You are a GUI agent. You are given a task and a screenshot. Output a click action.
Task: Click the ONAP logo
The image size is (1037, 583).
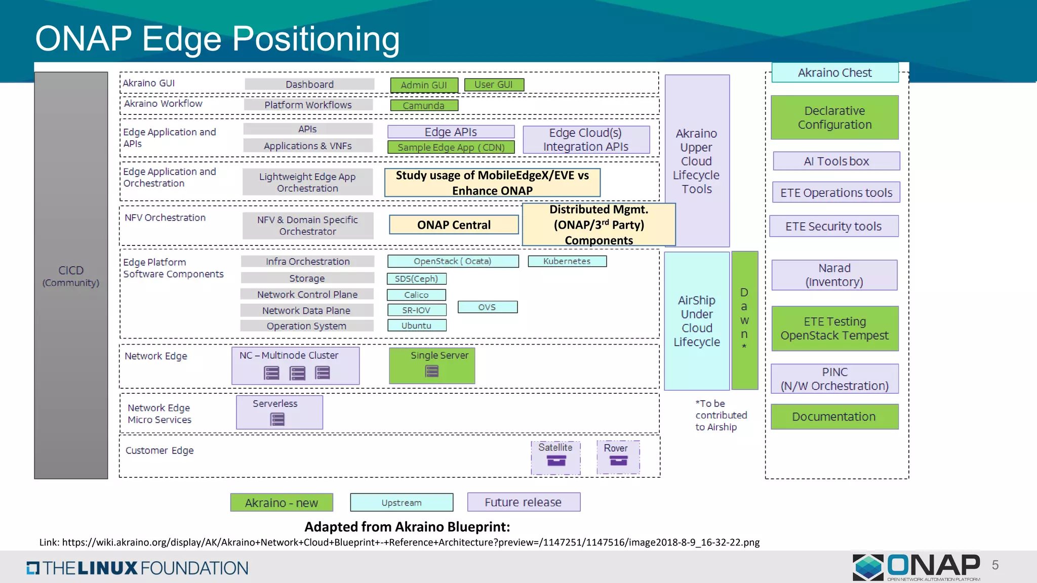click(917, 567)
